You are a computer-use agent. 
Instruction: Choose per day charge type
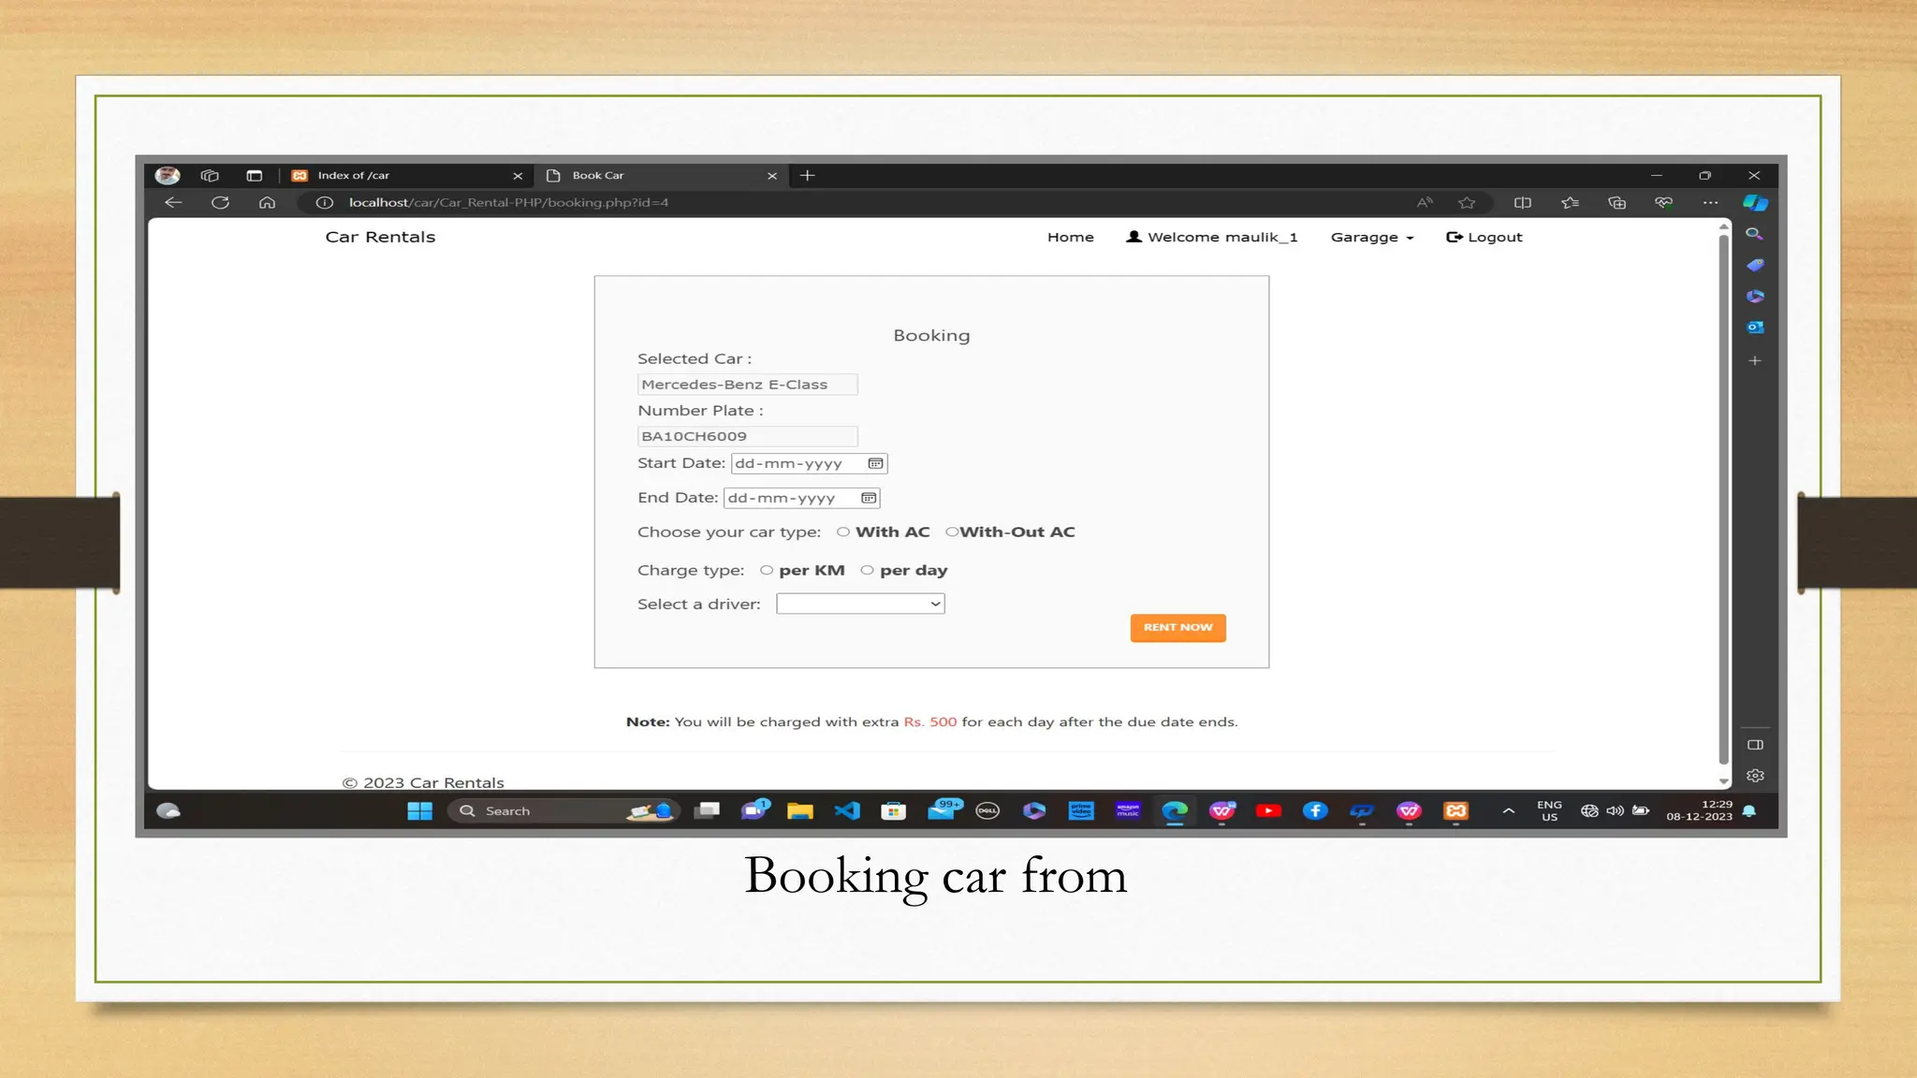pyautogui.click(x=867, y=570)
